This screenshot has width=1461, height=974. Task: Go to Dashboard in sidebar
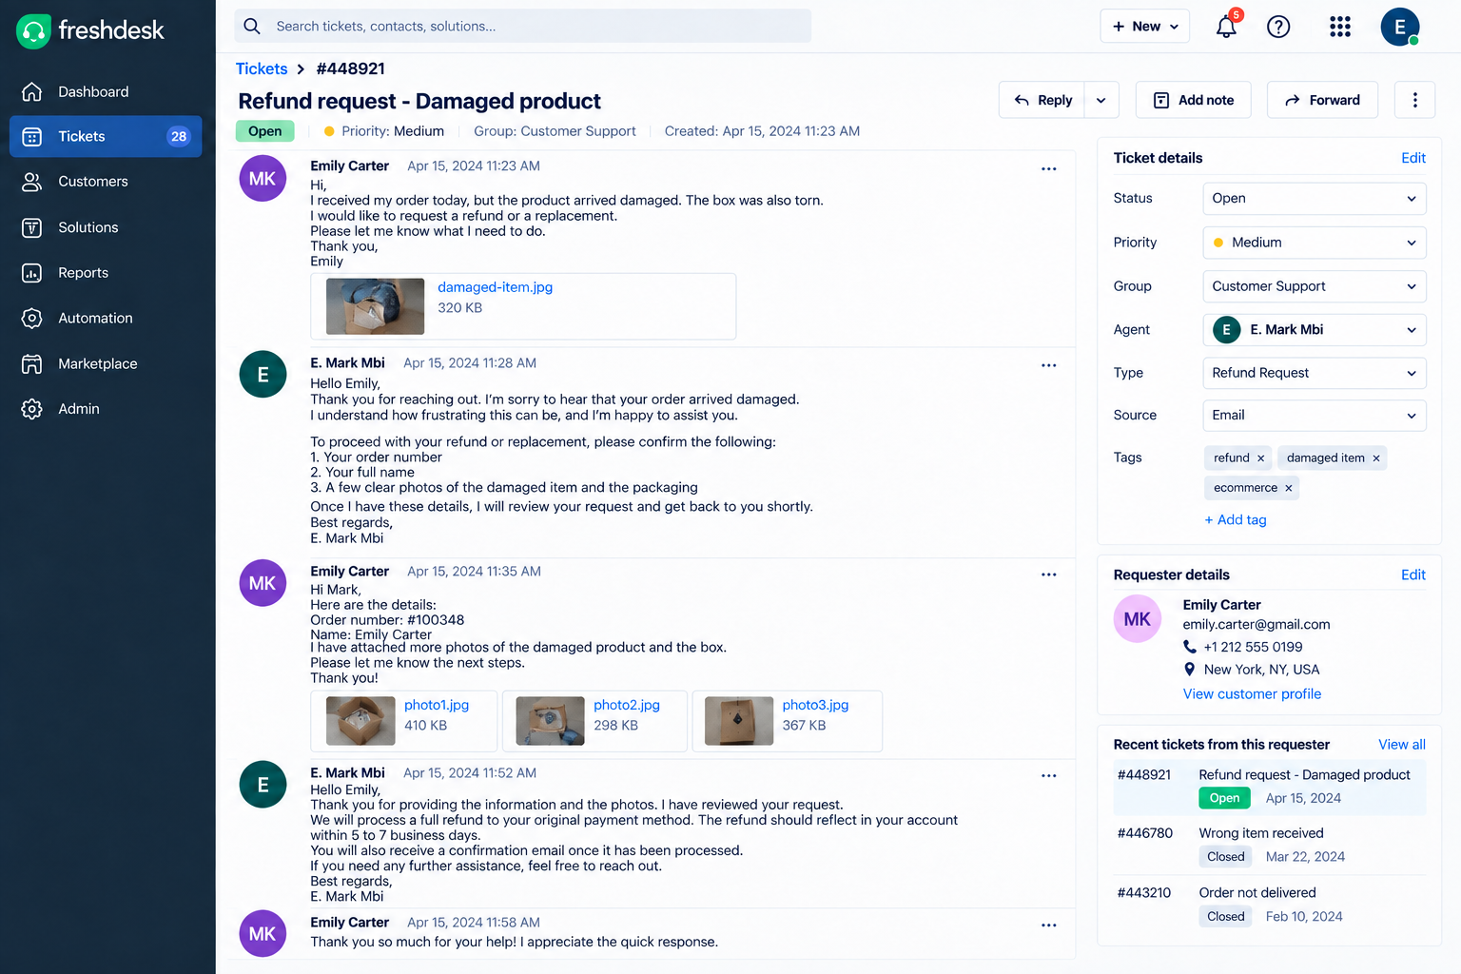(x=106, y=92)
